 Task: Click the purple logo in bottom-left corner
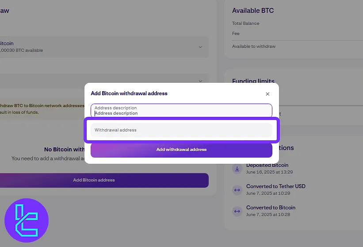pyautogui.click(x=27, y=220)
